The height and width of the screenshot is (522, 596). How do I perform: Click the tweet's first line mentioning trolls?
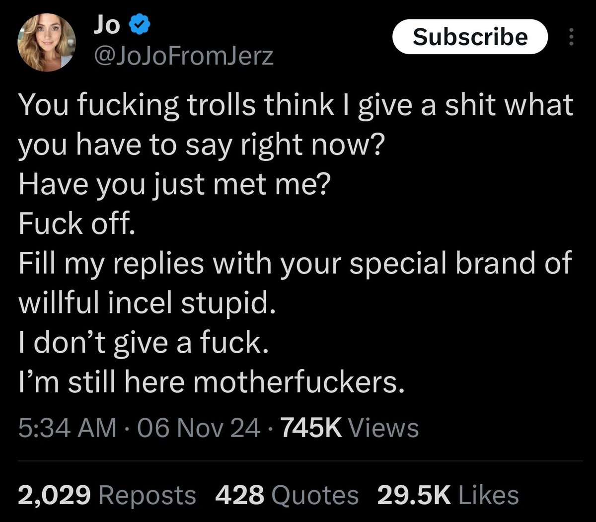point(296,105)
